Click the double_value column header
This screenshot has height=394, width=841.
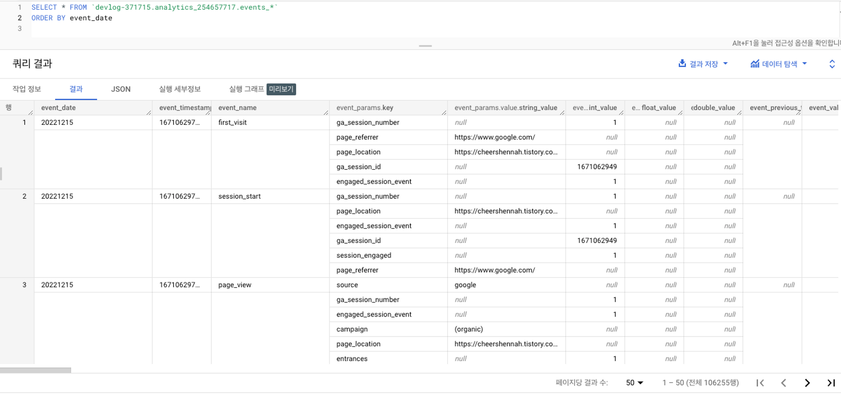713,108
